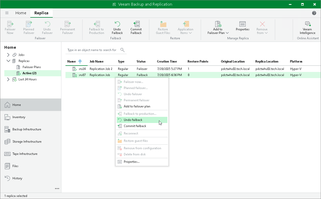Select Last 24 Hours tree item
321x199 pixels.
[28, 79]
